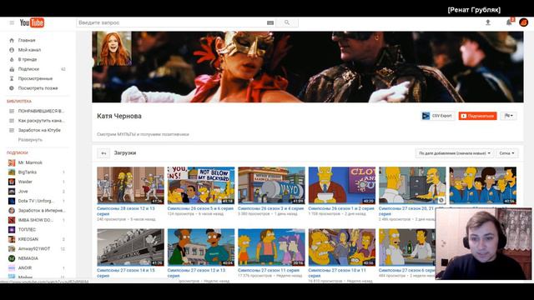
Task: Click the YouTube logo
Action: (x=32, y=22)
